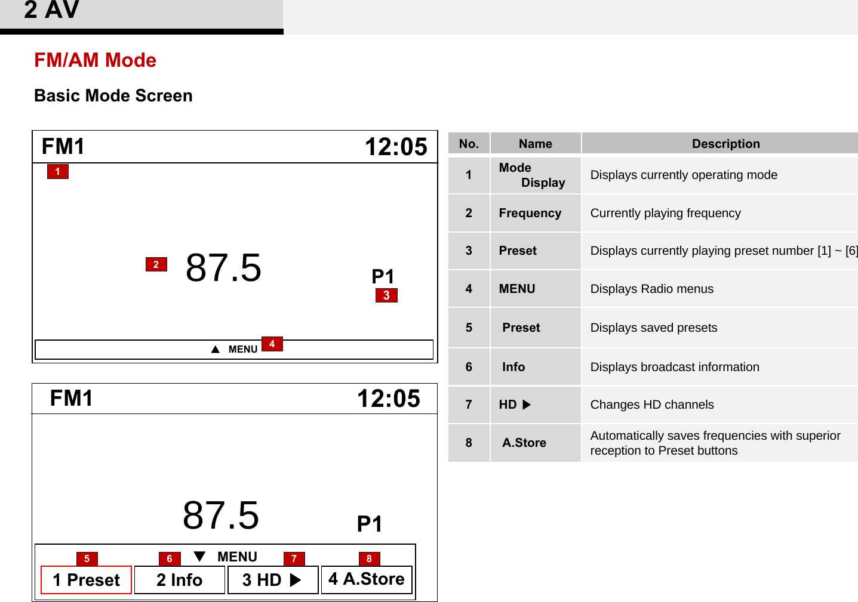Viewport: 858px width, 602px height.
Task: Select the P1 preset indicator on upper screen
Action: [x=383, y=277]
